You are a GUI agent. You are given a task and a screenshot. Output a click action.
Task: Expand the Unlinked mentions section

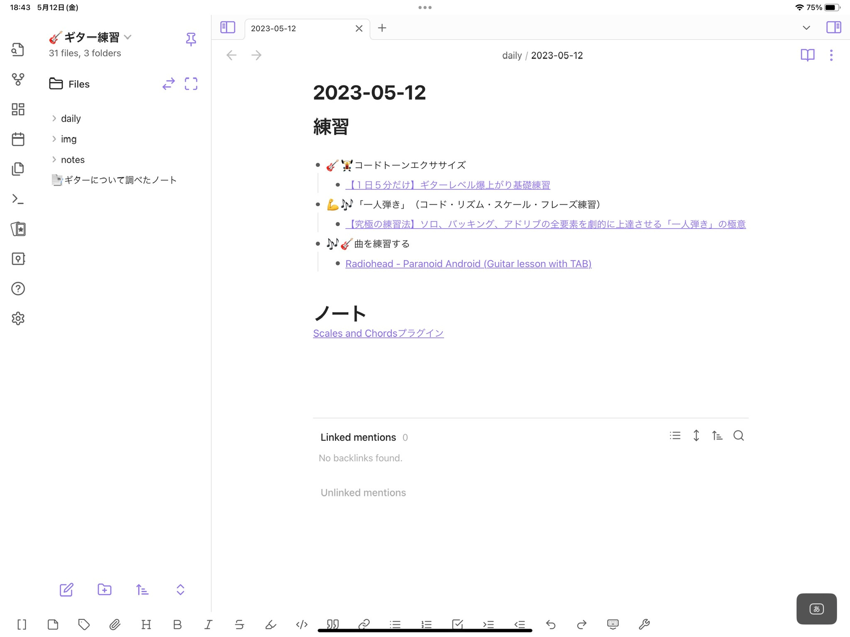pos(363,493)
